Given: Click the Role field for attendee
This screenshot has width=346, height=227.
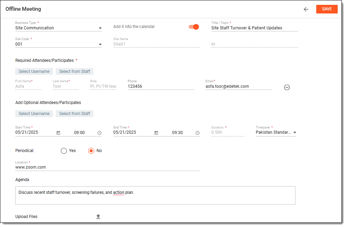Looking at the screenshot, I should click(x=103, y=86).
